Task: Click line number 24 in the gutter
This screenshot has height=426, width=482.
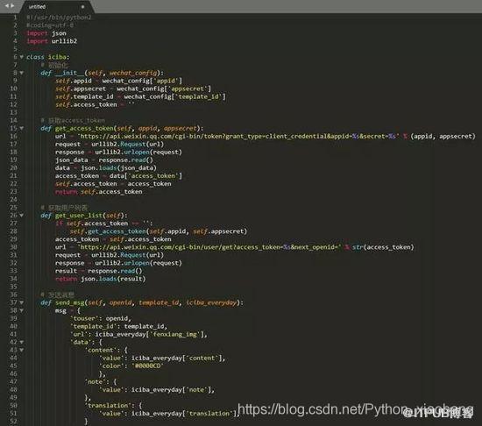Action: (x=13, y=200)
